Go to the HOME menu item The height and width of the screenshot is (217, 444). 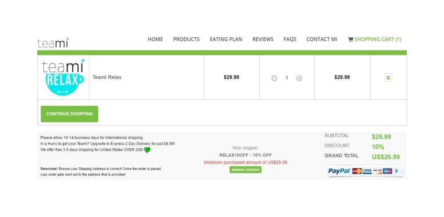click(x=155, y=39)
